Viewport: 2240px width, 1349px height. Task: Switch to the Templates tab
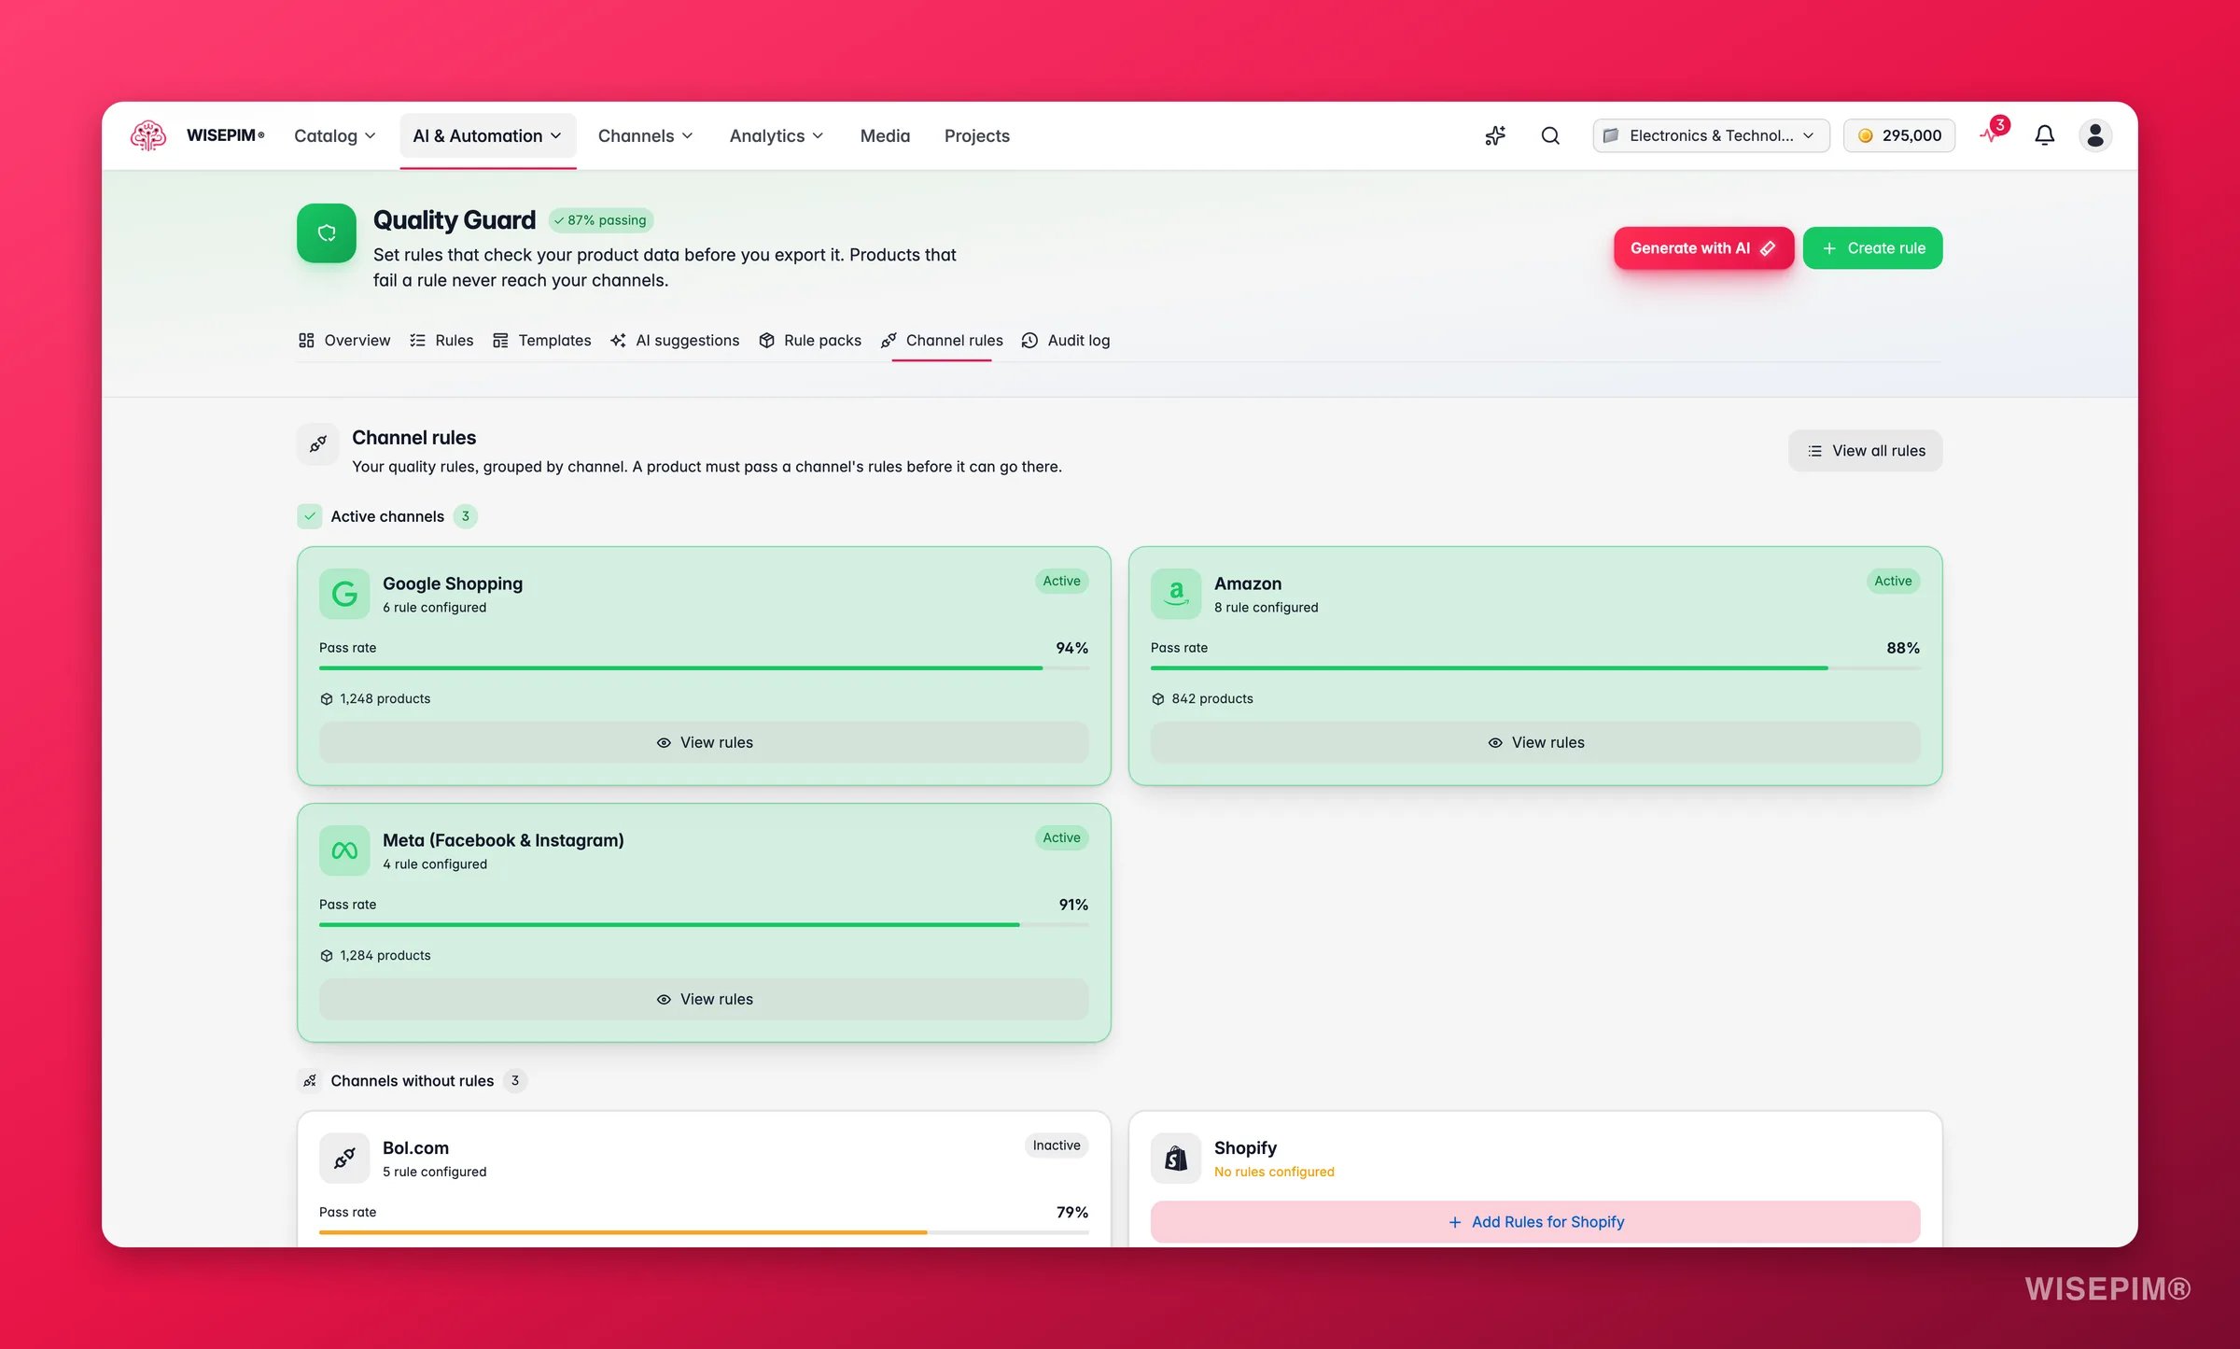click(542, 341)
